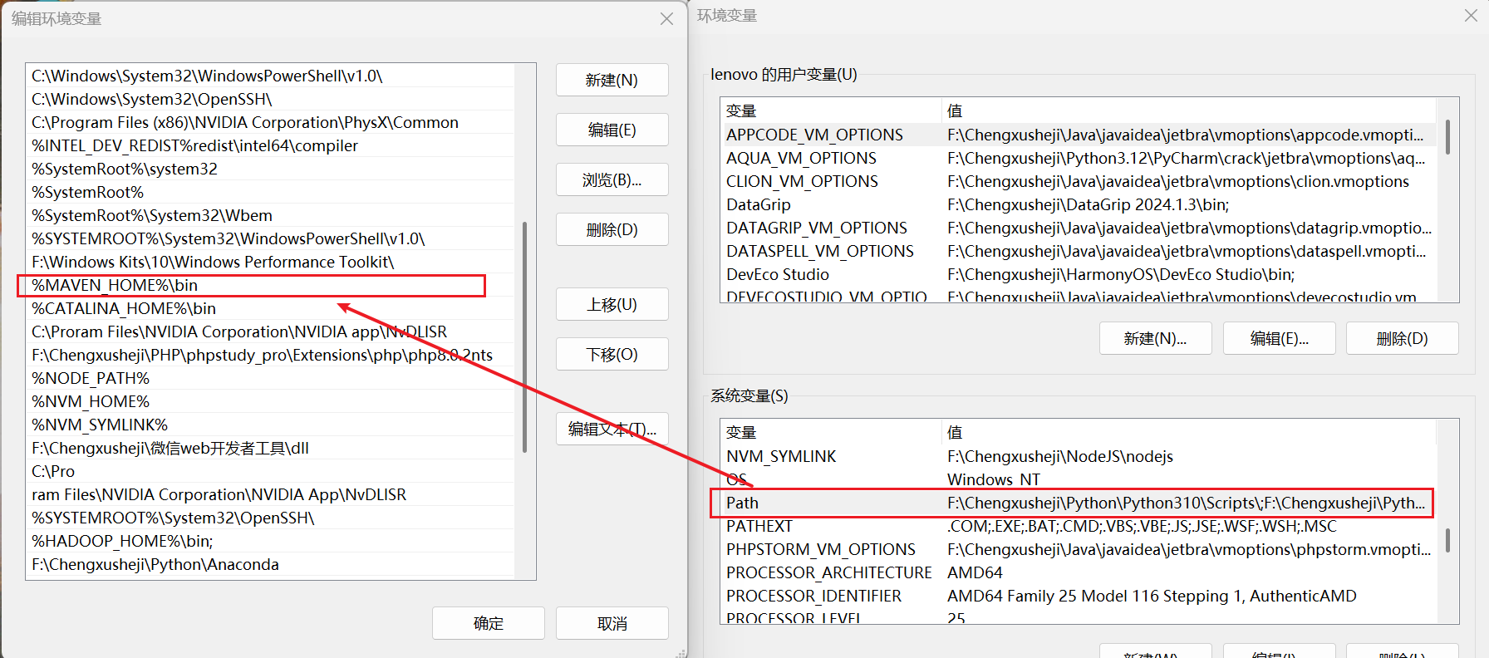Click the system variables list scrollbar
Image resolution: width=1489 pixels, height=658 pixels.
click(1447, 541)
